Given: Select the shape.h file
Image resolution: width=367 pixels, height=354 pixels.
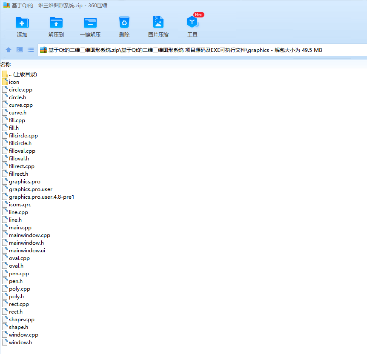Looking at the screenshot, I should pos(15,327).
